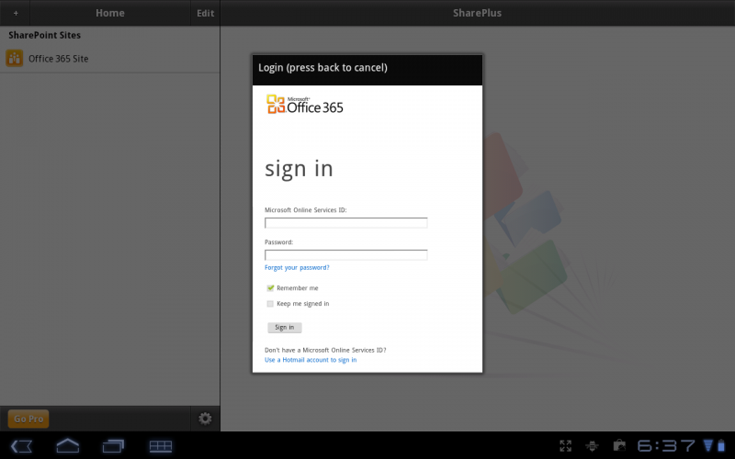
Task: Tap the Android home navigation icon
Action: (x=67, y=445)
